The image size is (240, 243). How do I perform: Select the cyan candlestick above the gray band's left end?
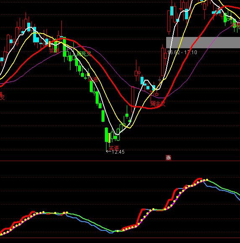coord(172,11)
